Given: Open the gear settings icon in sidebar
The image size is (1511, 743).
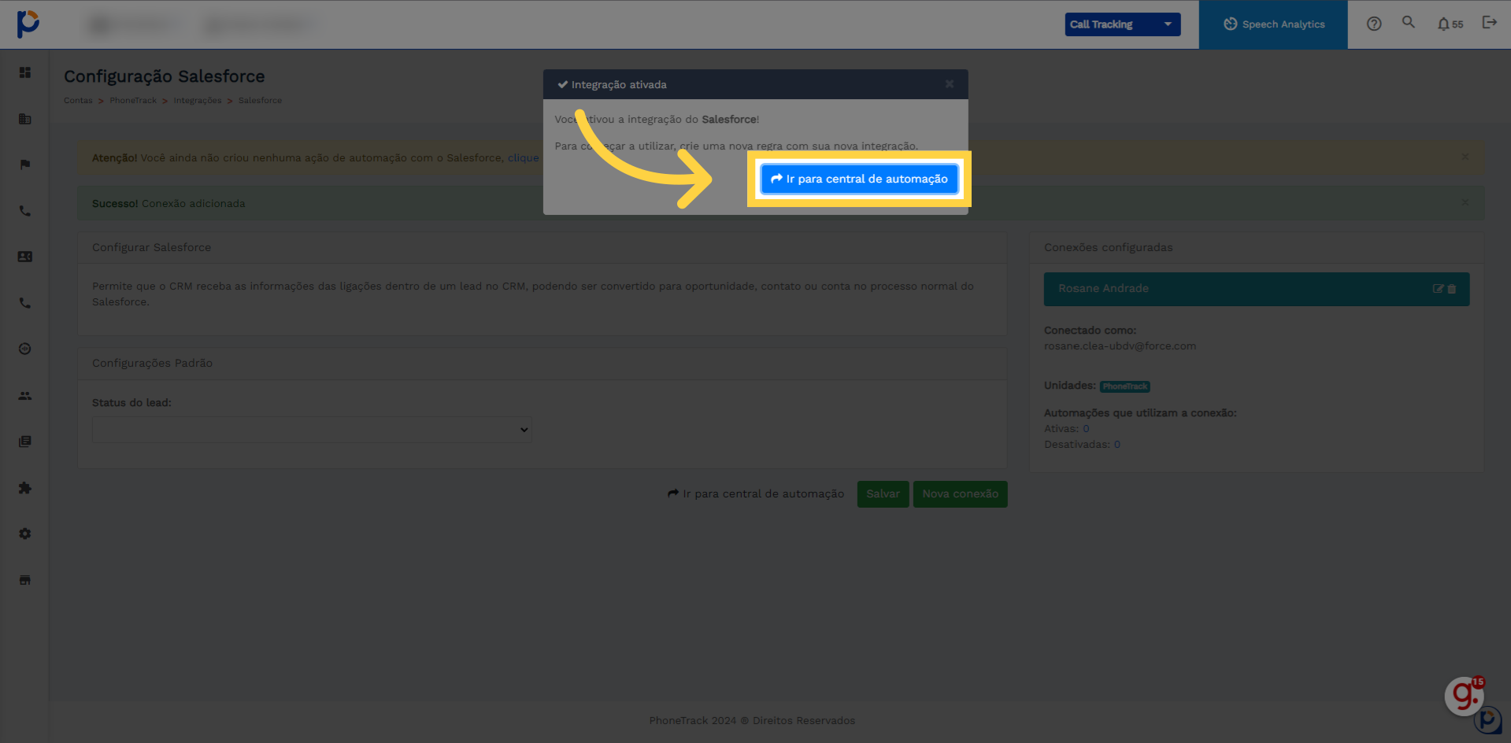Looking at the screenshot, I should [x=25, y=534].
